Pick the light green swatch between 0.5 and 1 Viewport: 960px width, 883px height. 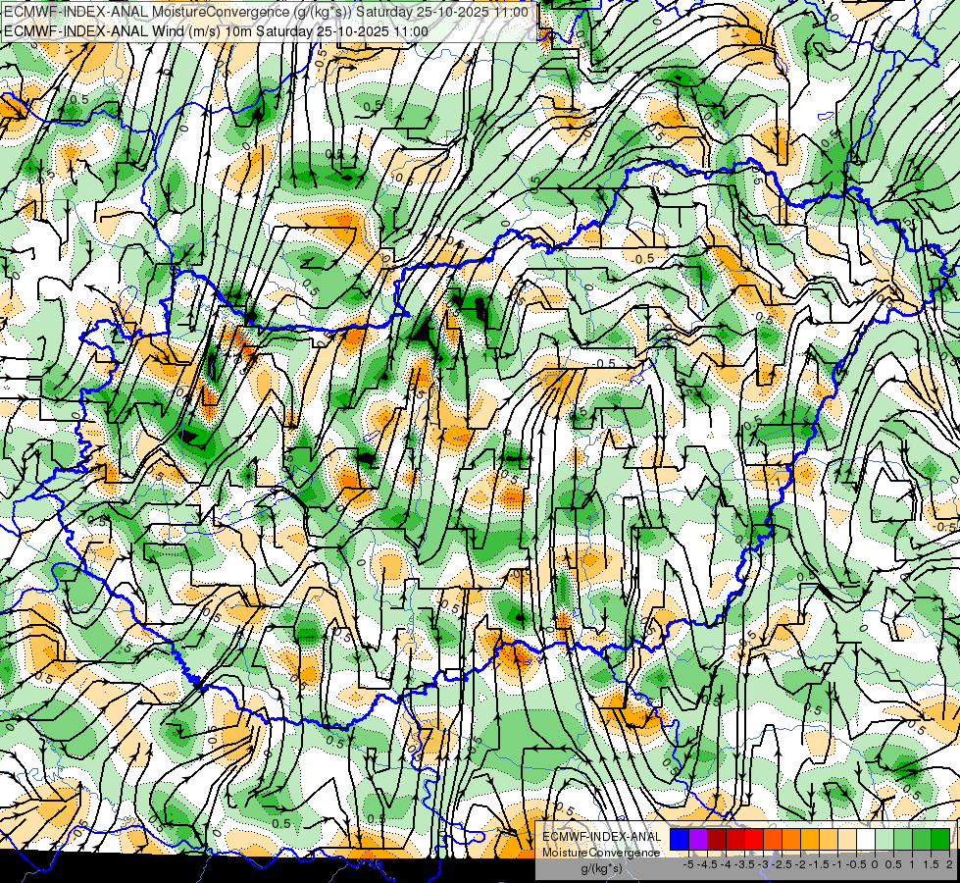(x=903, y=840)
